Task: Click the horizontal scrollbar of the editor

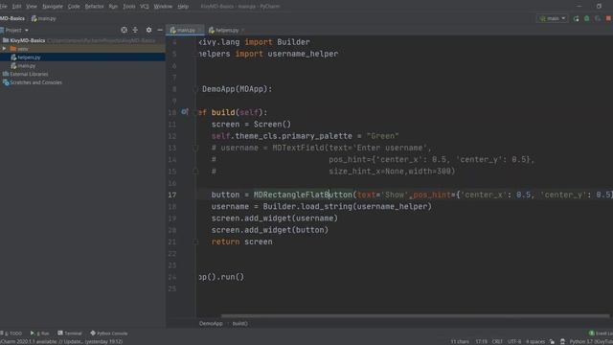Action: click(415, 315)
